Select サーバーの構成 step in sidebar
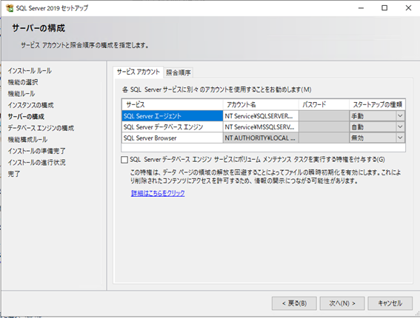The width and height of the screenshot is (420, 318). coord(26,117)
